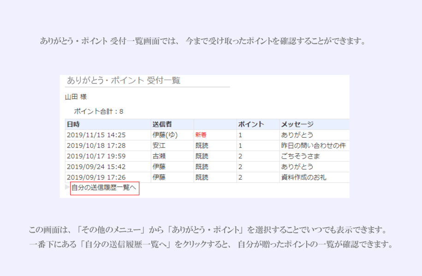The height and width of the screenshot is (276, 422).
Task: Click the date cell 2019/10/17 19:59
Action: pyautogui.click(x=96, y=156)
